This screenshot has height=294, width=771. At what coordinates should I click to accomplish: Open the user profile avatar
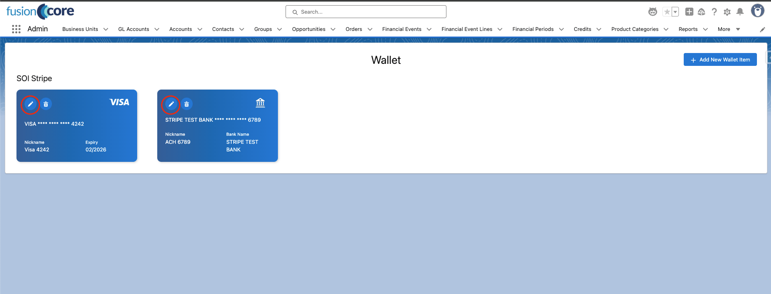click(x=758, y=11)
